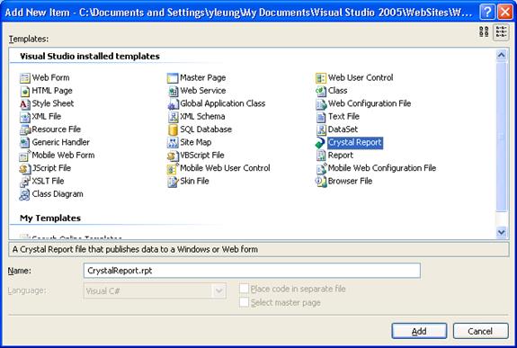Image resolution: width=517 pixels, height=348 pixels.
Task: Tick the Place code in separate file checkbox
Action: (x=245, y=289)
